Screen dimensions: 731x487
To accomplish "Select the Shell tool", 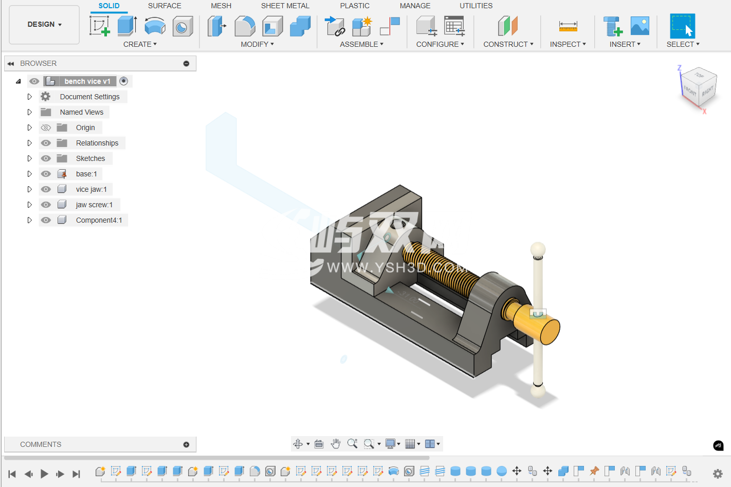I will pyautogui.click(x=272, y=26).
